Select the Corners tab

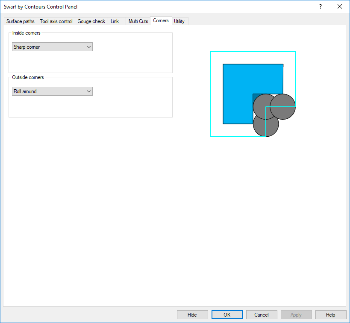pos(161,21)
